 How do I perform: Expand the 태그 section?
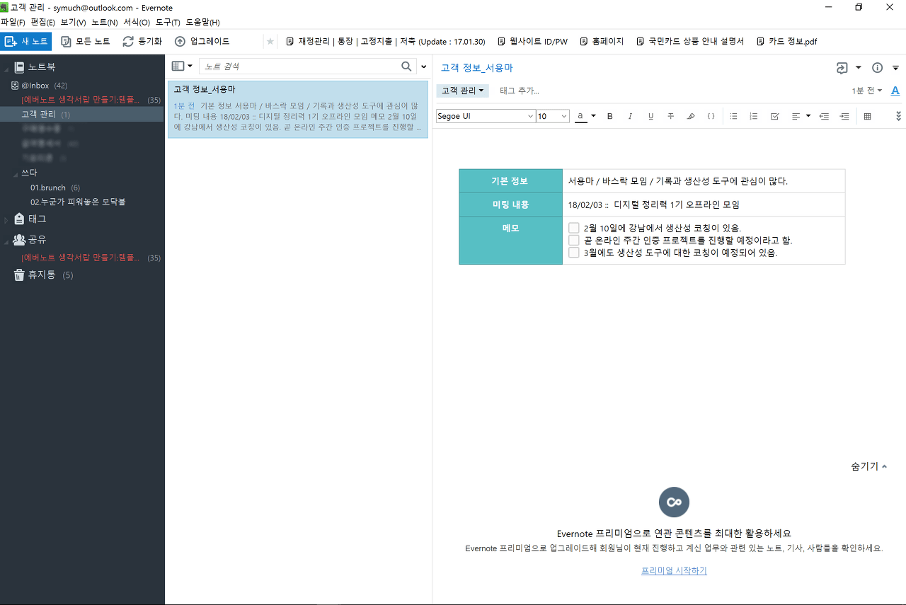coord(6,219)
